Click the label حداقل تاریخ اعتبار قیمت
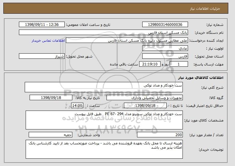This screenshot has height=166, width=235. point(205,106)
